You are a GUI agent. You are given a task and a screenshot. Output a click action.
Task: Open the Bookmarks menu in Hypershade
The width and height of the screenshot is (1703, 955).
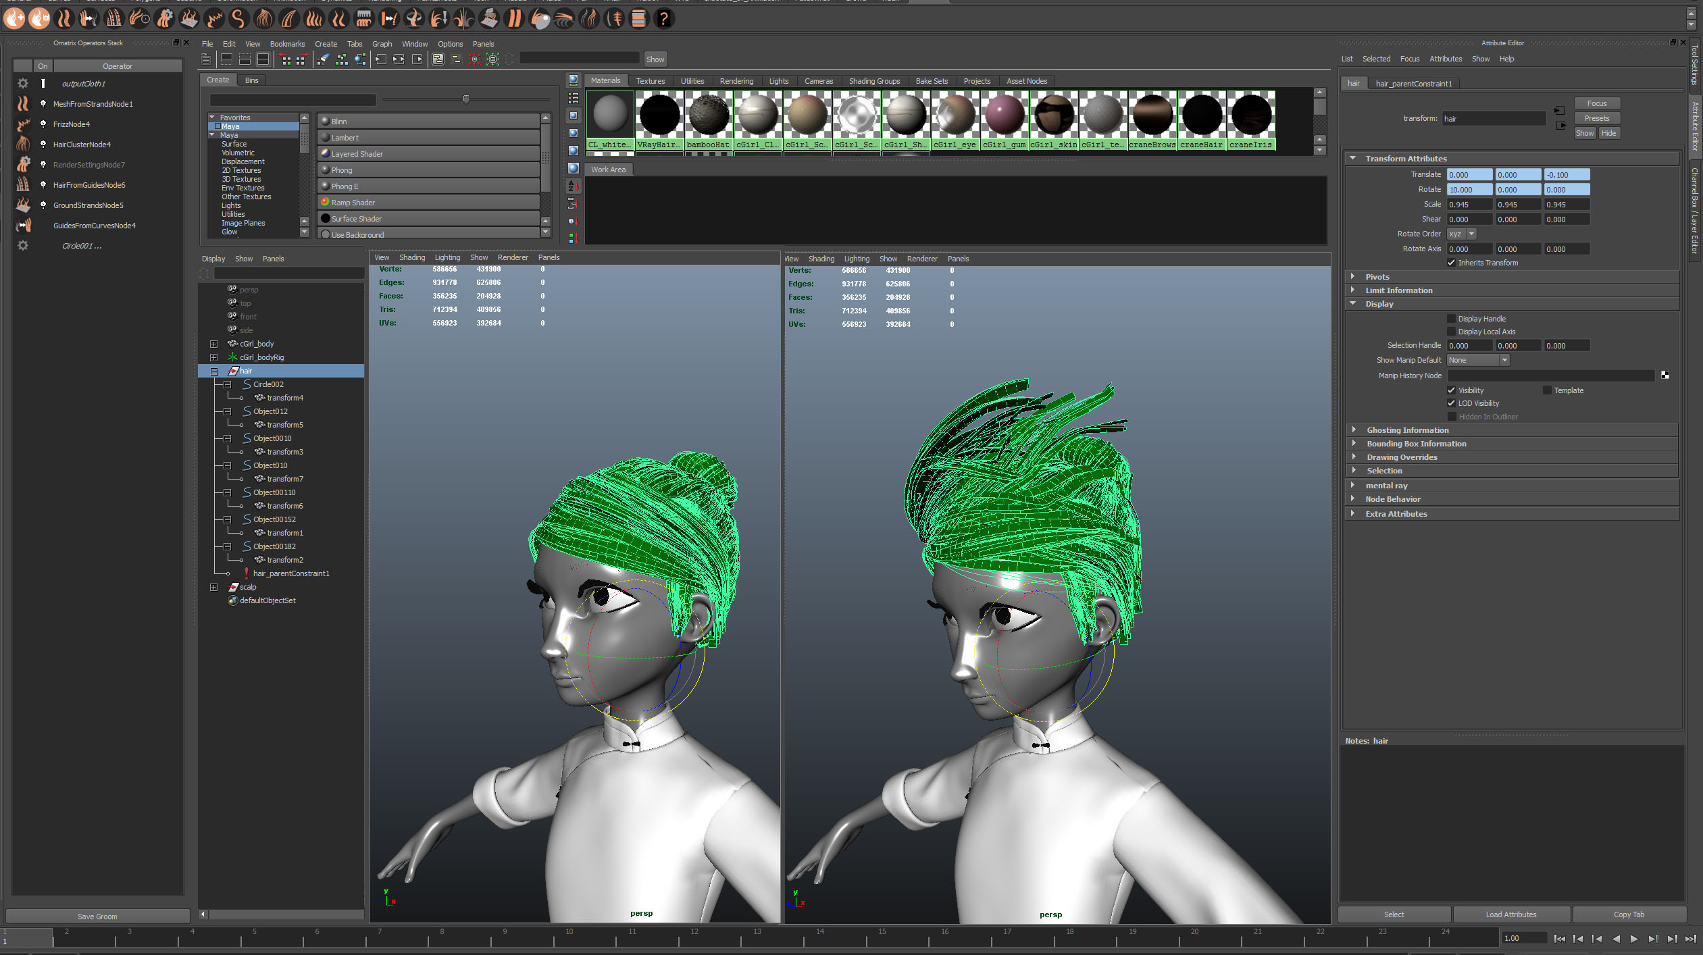[x=287, y=44]
